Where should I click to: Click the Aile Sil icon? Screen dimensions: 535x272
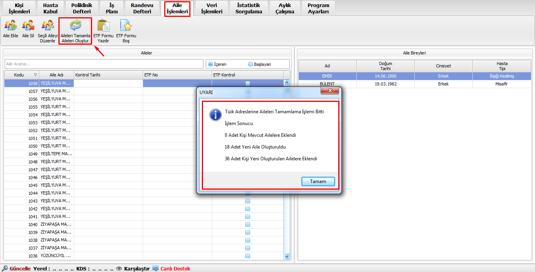28,26
